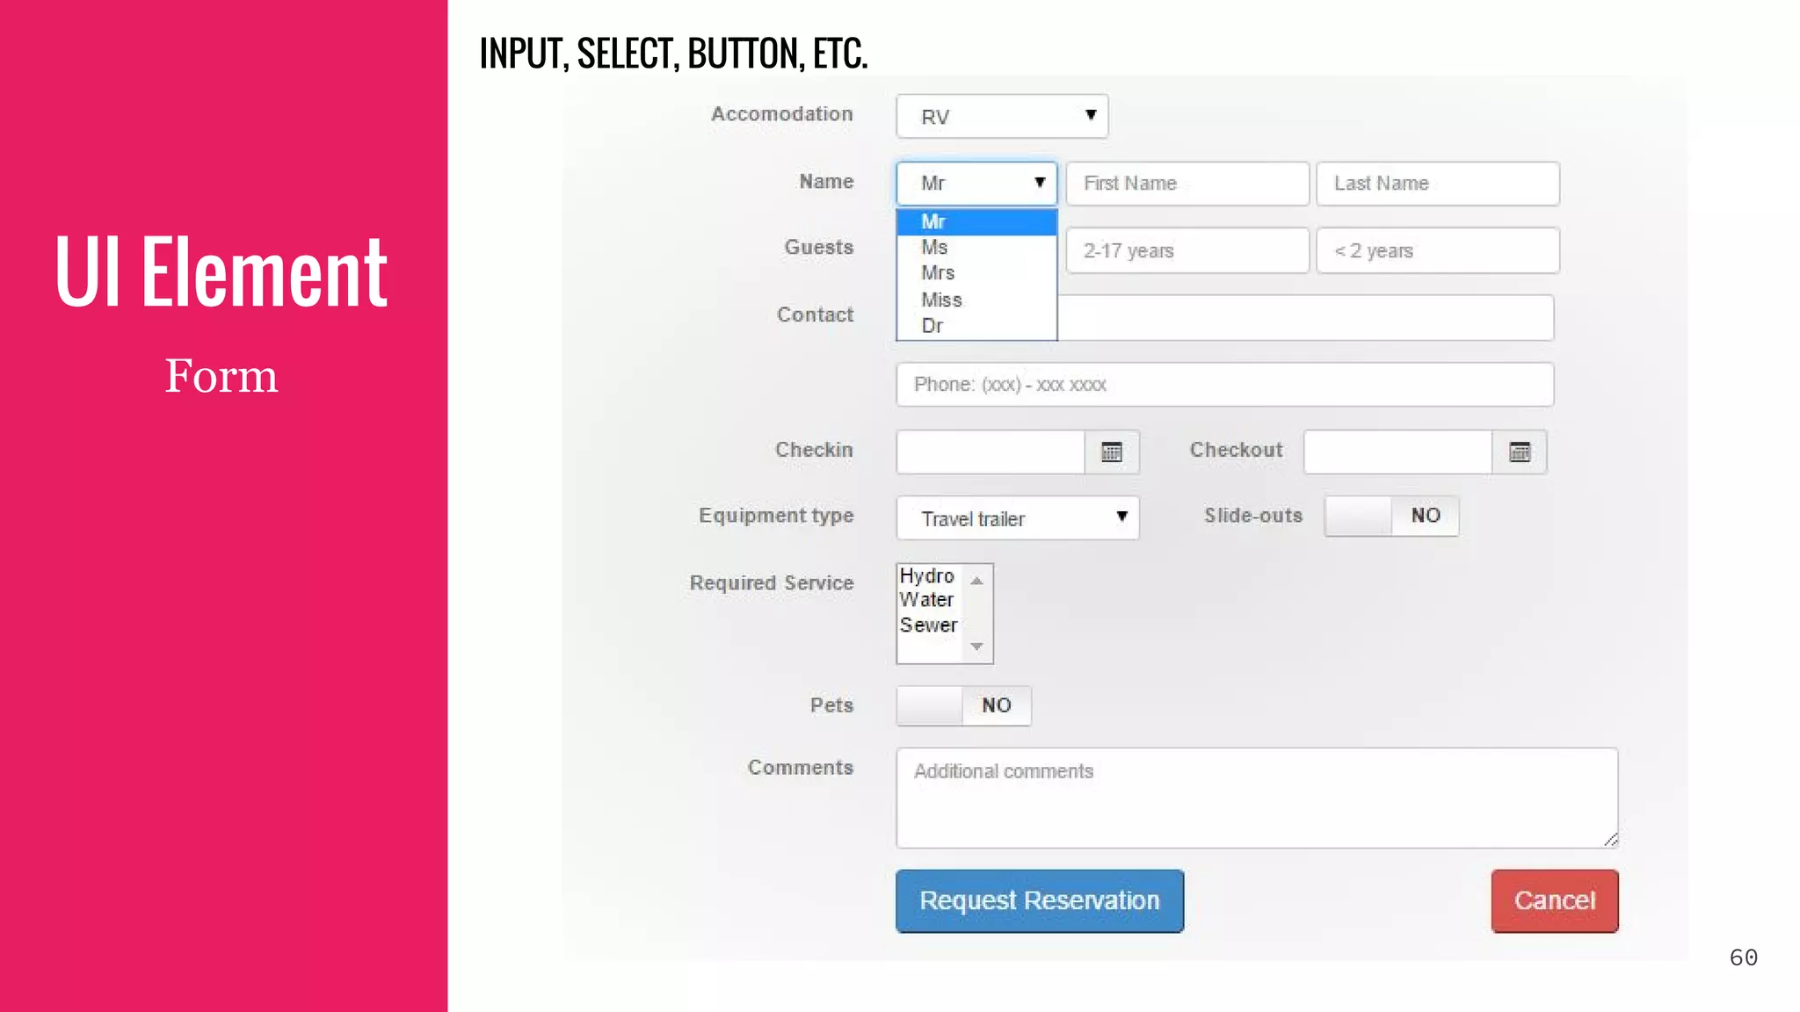The image size is (1800, 1012).
Task: Select Water in Required Service list
Action: tap(927, 600)
